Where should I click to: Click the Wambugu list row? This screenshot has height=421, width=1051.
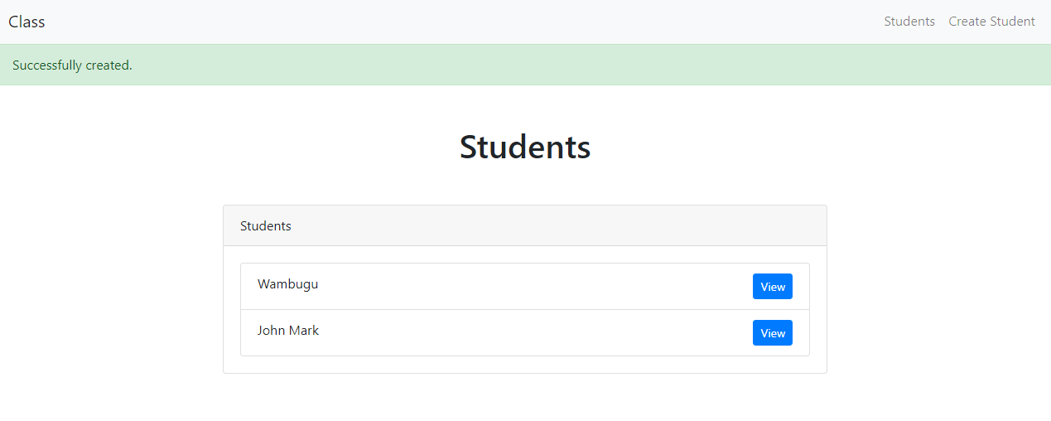[x=497, y=287]
